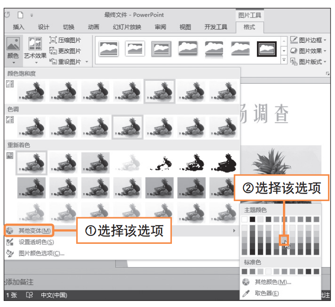Click the redo/repeat icon in quick access toolbar
The height and width of the screenshot is (307, 335).
coord(7,15)
